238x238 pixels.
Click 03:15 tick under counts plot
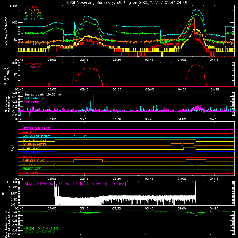pyautogui.click(x=84, y=60)
